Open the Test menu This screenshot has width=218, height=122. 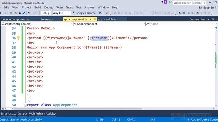click(78, 7)
